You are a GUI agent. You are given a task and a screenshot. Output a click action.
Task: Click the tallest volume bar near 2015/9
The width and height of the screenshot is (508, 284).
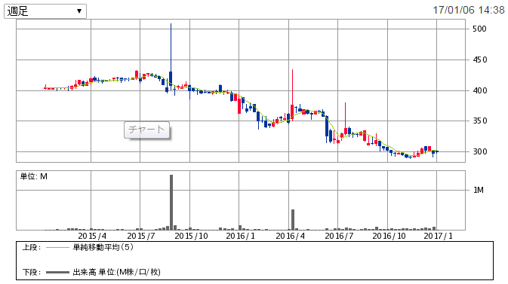171,203
